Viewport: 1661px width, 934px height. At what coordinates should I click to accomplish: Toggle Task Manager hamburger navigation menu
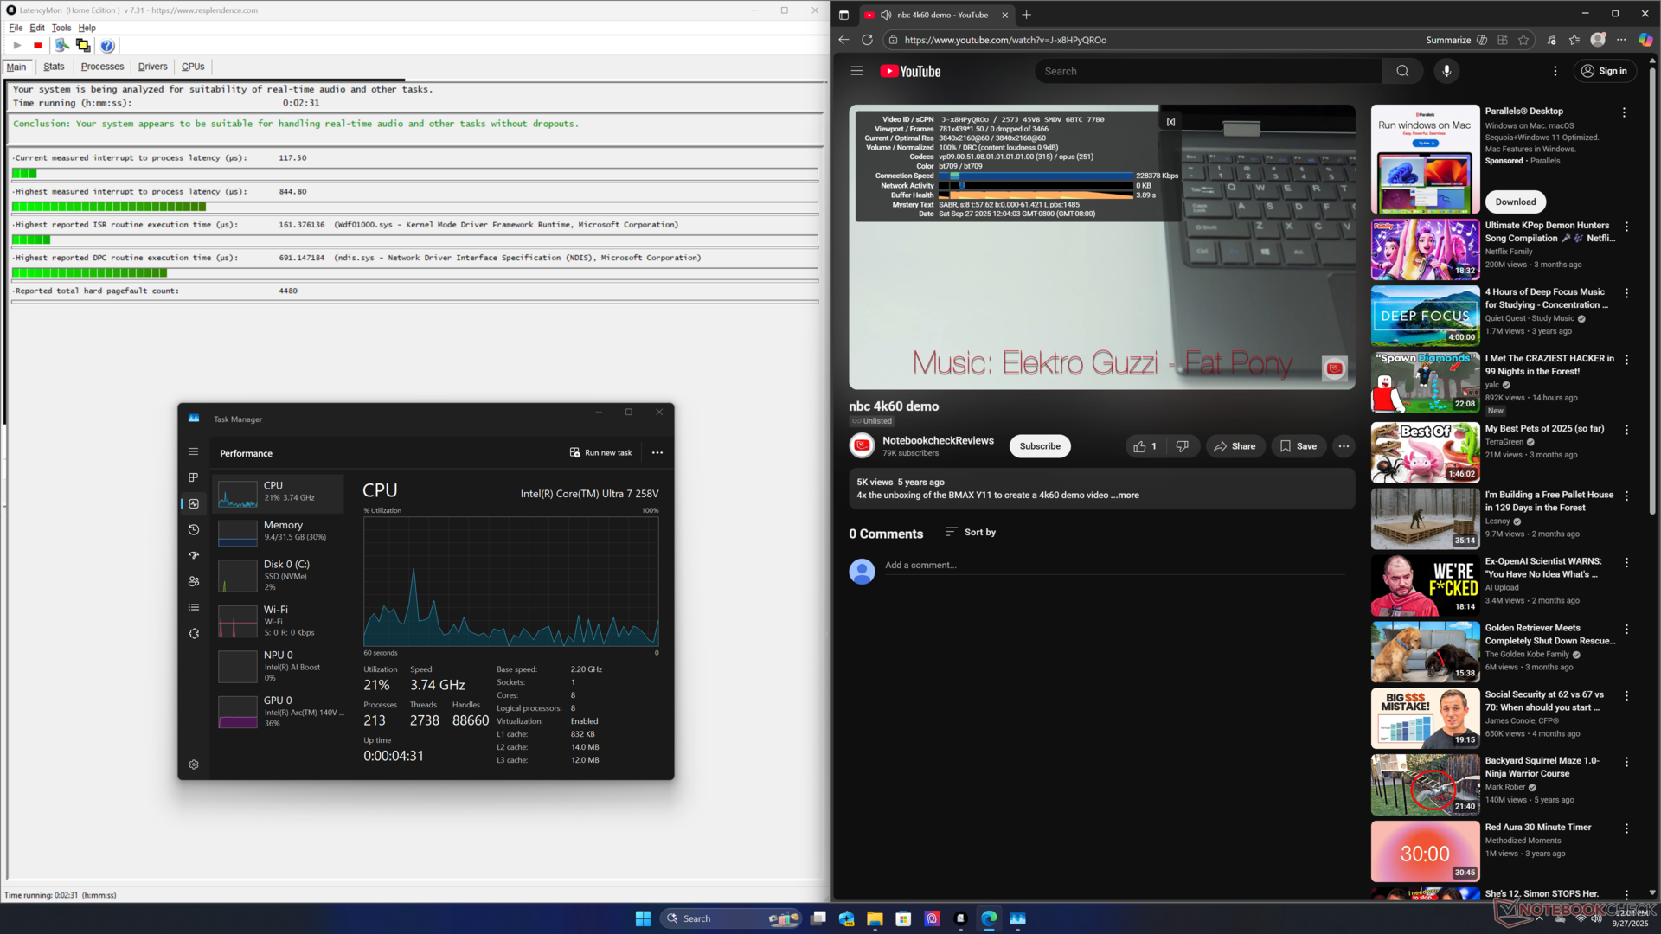pyautogui.click(x=194, y=451)
